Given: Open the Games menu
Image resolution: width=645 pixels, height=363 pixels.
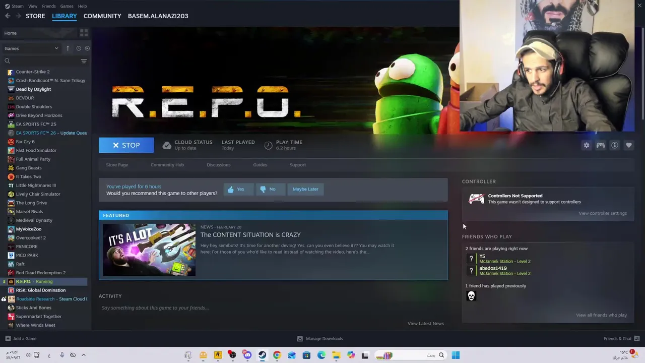Looking at the screenshot, I should [67, 6].
